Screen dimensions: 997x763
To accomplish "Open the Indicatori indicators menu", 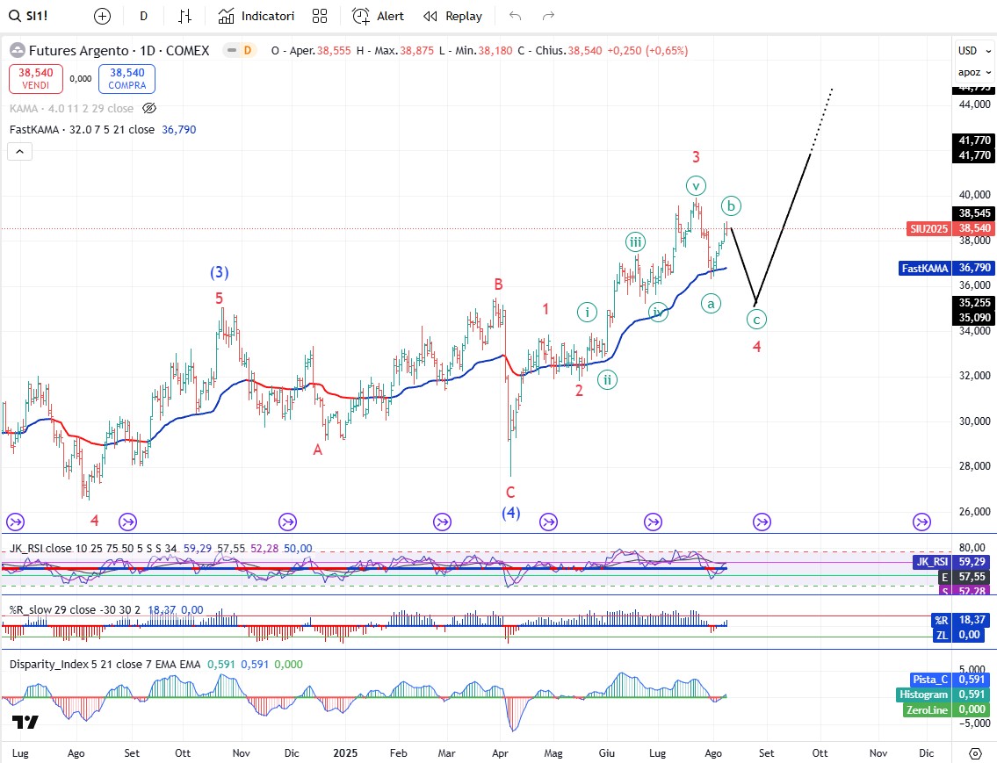I will coord(256,16).
